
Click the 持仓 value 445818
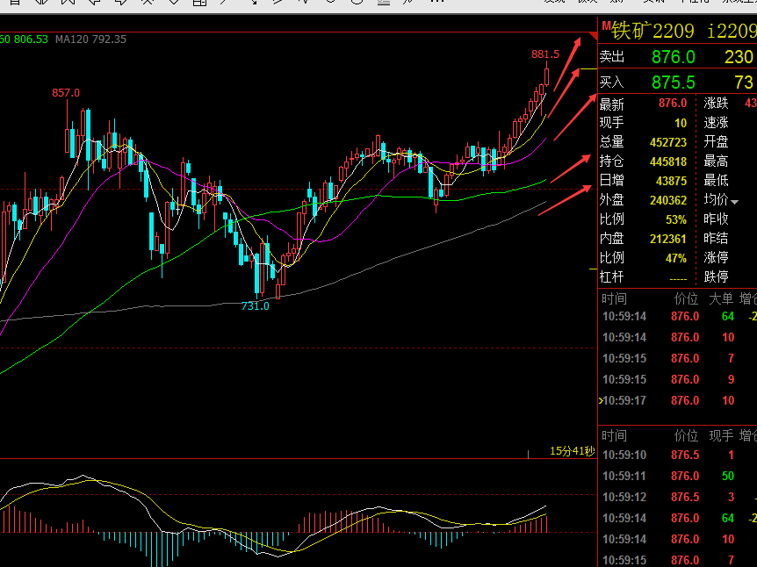(668, 161)
